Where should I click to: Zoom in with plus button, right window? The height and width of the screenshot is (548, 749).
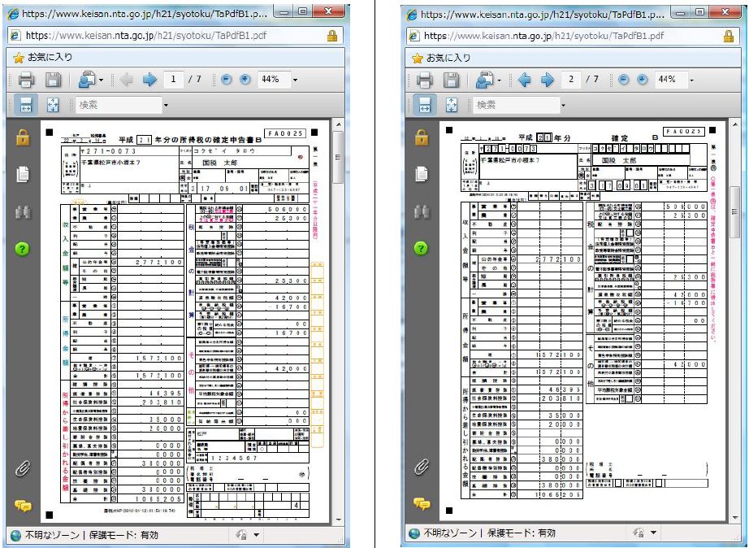tap(643, 80)
